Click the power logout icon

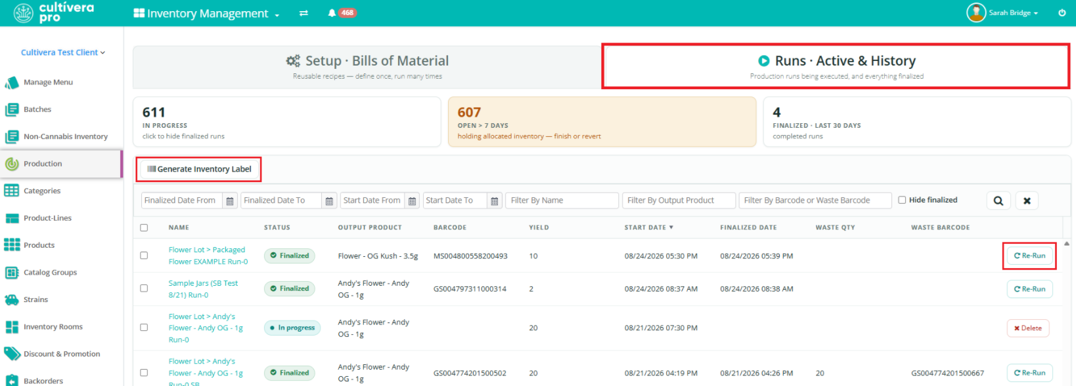[x=1062, y=13]
